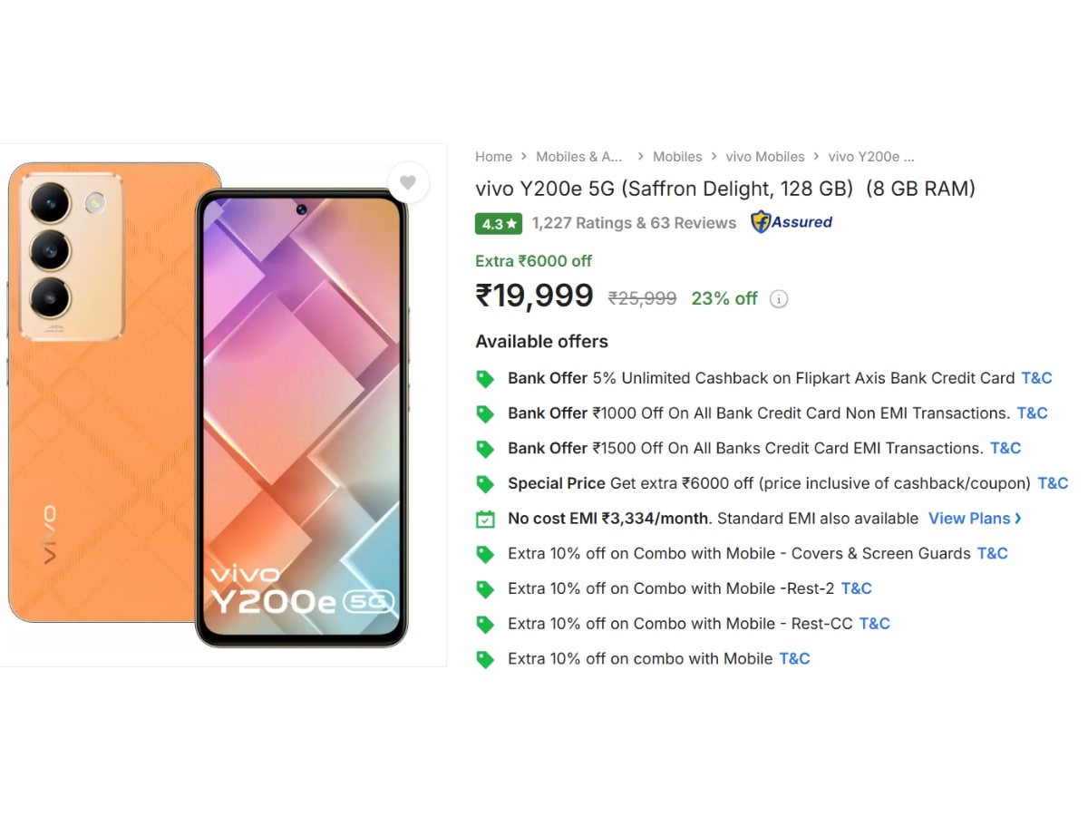Viewport: 1088px width, 816px height.
Task: Open T&C for credit card EMI offer
Action: (1005, 449)
